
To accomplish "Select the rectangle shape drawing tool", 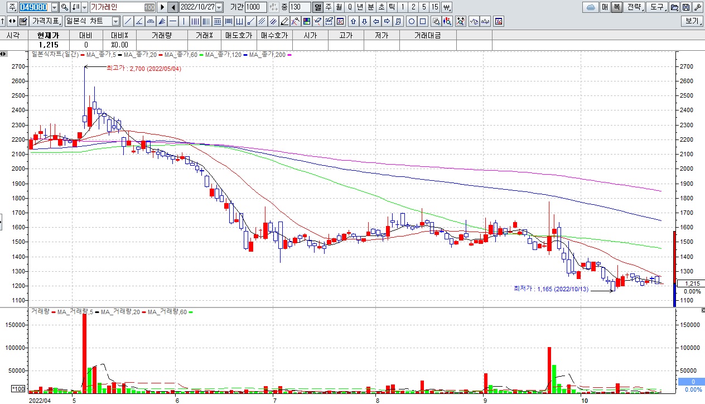I will click(x=423, y=21).
